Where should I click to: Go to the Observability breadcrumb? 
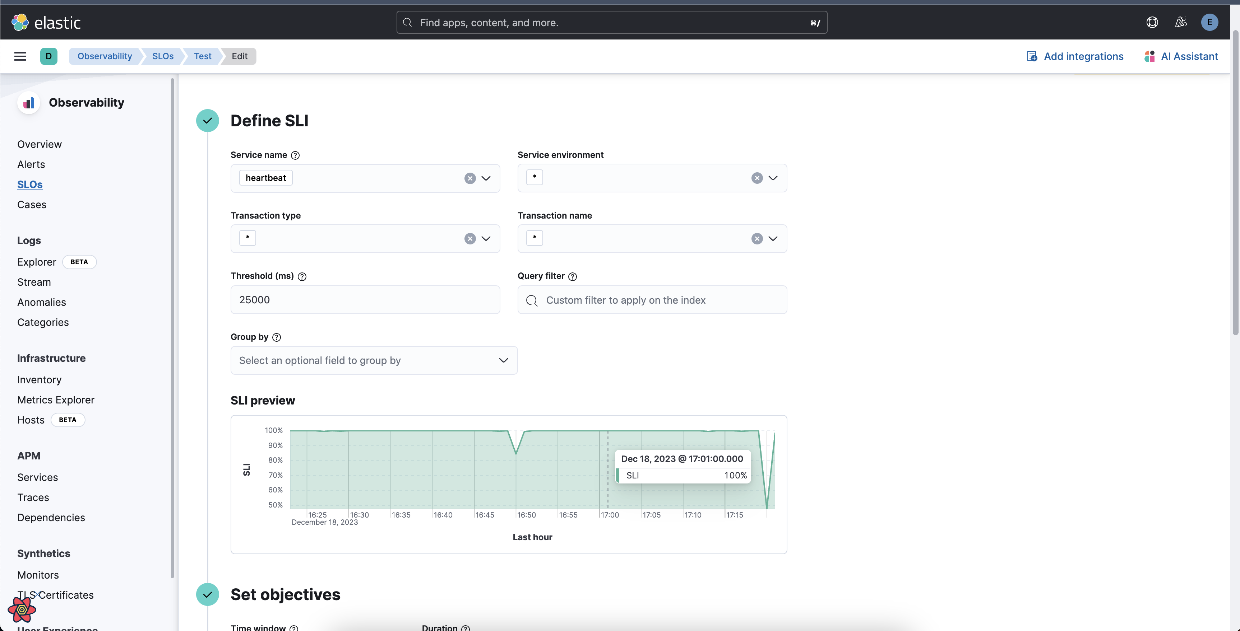coord(105,56)
